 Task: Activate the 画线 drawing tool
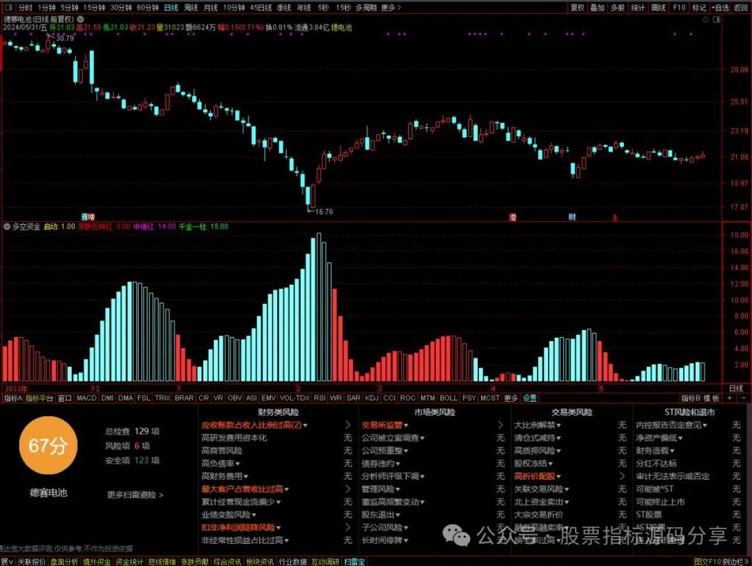(659, 8)
